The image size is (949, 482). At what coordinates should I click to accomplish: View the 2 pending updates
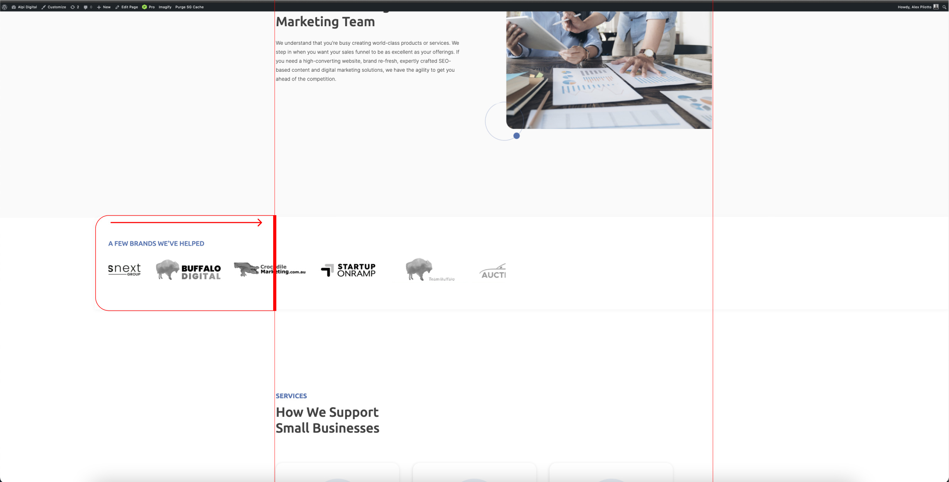click(x=75, y=7)
